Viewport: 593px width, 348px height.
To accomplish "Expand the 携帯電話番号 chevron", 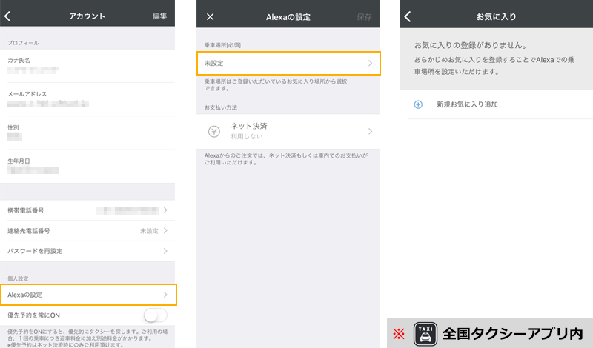I will click(x=165, y=210).
